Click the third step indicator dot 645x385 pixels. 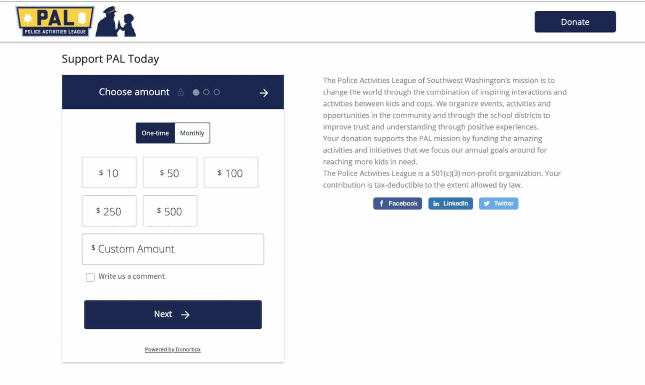coord(217,92)
